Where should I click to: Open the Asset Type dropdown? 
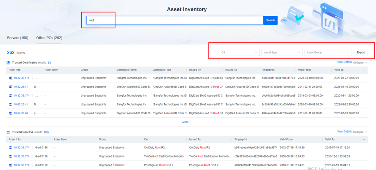282,52
